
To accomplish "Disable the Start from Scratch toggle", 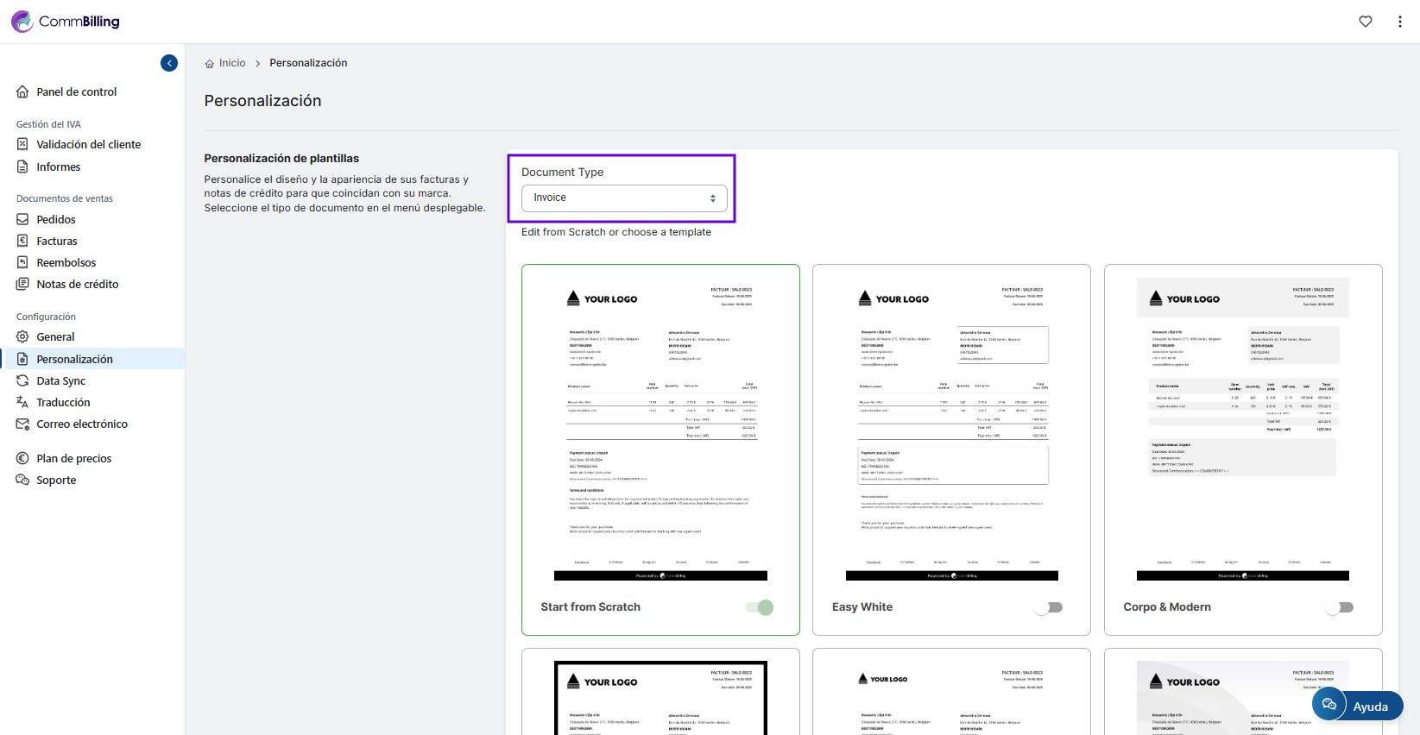I will click(760, 607).
